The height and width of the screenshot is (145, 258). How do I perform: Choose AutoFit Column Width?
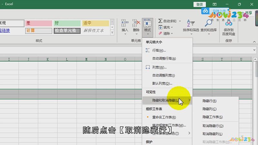(x=167, y=75)
